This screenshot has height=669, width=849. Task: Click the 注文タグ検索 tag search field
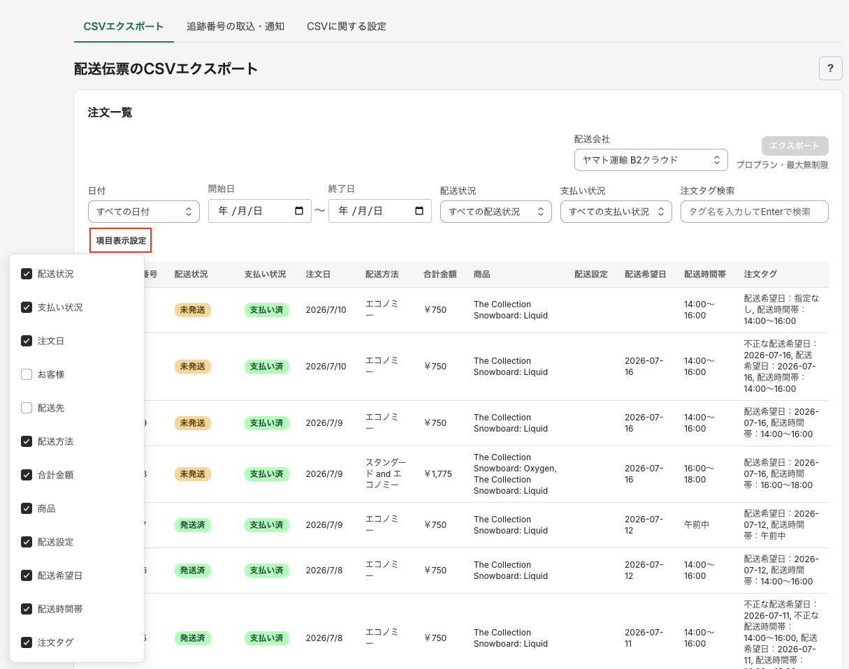click(755, 212)
